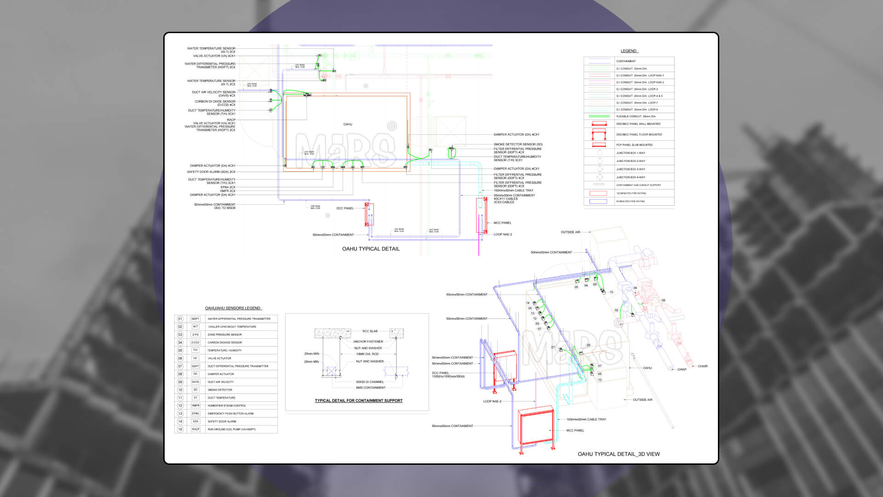This screenshot has width=883, height=497.
Task: Click the green flexible conduit symbol in the legend
Action: click(599, 116)
